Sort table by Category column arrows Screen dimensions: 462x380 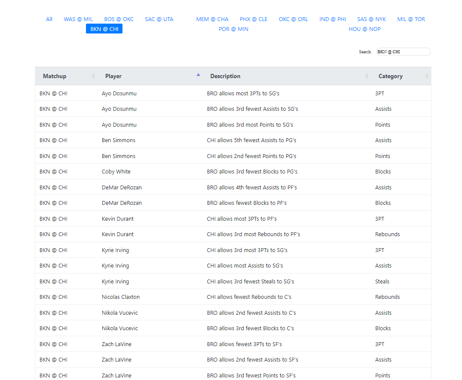pos(427,76)
